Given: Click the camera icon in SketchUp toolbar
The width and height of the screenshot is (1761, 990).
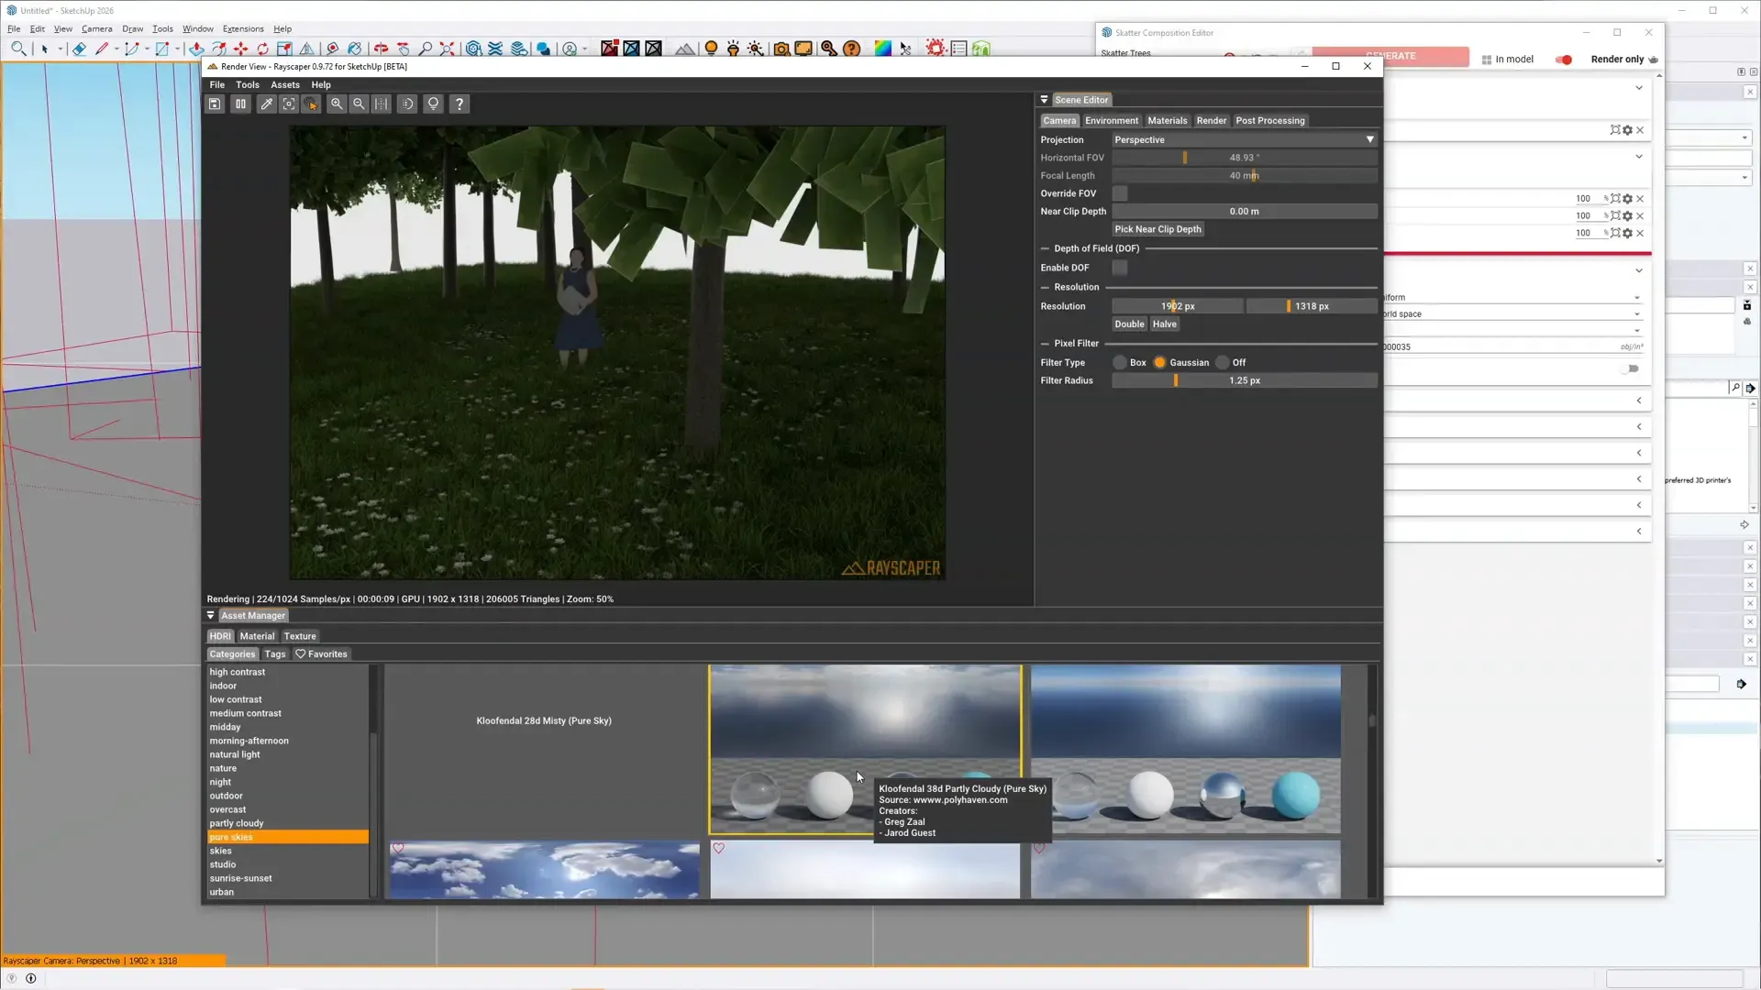Looking at the screenshot, I should click(781, 49).
